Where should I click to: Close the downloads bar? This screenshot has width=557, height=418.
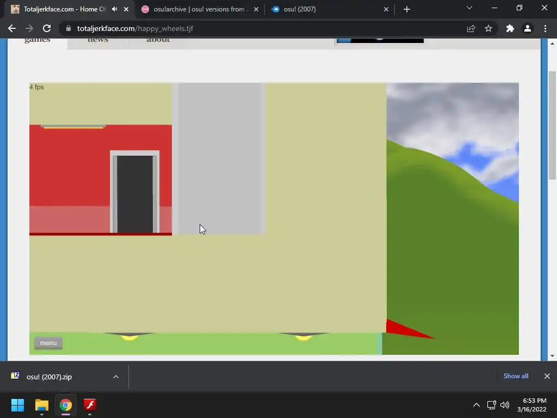pos(547,376)
